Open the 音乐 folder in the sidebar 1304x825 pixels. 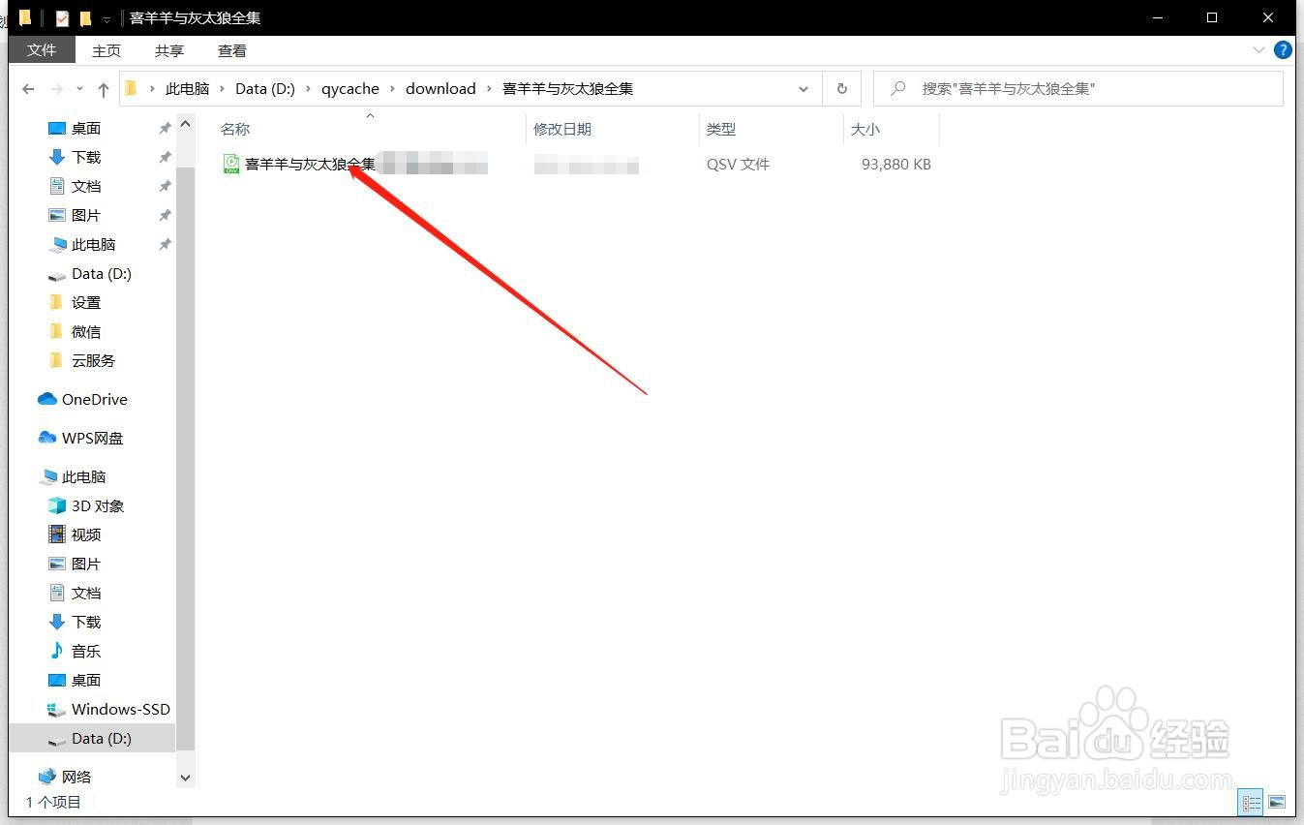(86, 651)
